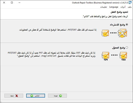Click the instruction line under the heading
The width and height of the screenshot is (133, 103).
tap(105, 16)
